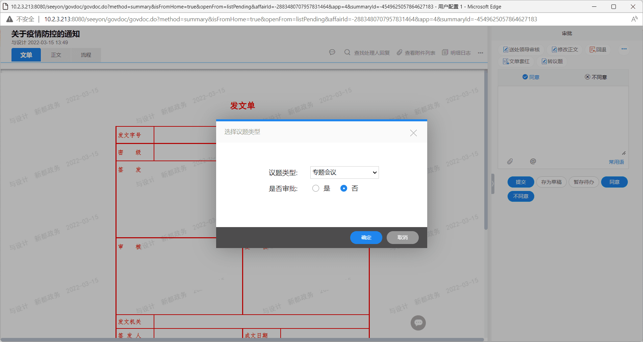Close the 选择议题类型 dialog
Screen dimensions: 643x342
tap(413, 133)
